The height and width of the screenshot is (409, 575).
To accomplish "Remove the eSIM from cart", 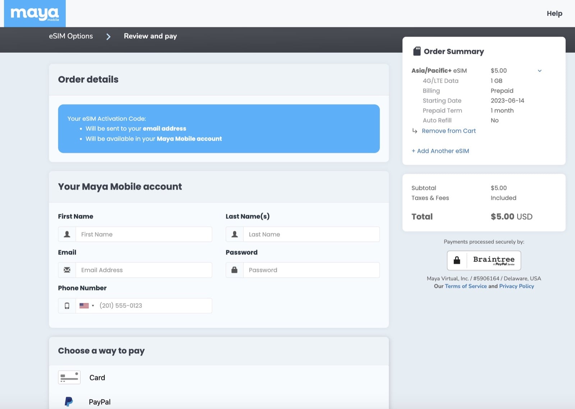I will coord(448,131).
